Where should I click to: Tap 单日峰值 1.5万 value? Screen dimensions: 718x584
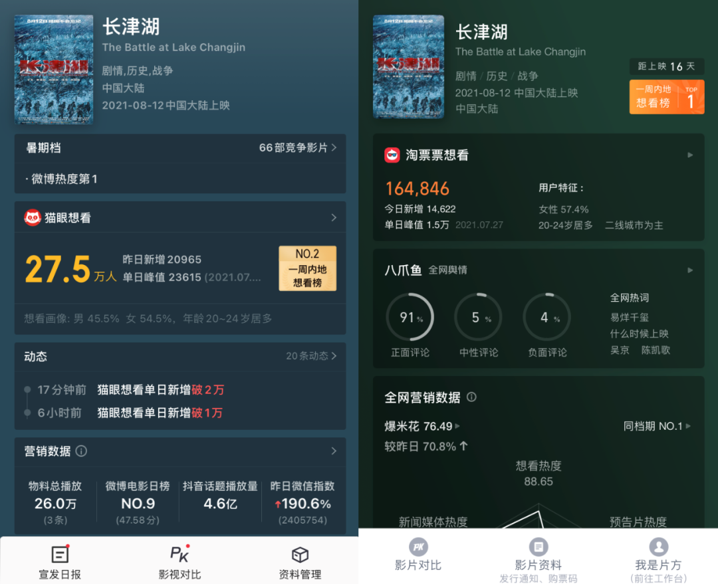click(417, 225)
